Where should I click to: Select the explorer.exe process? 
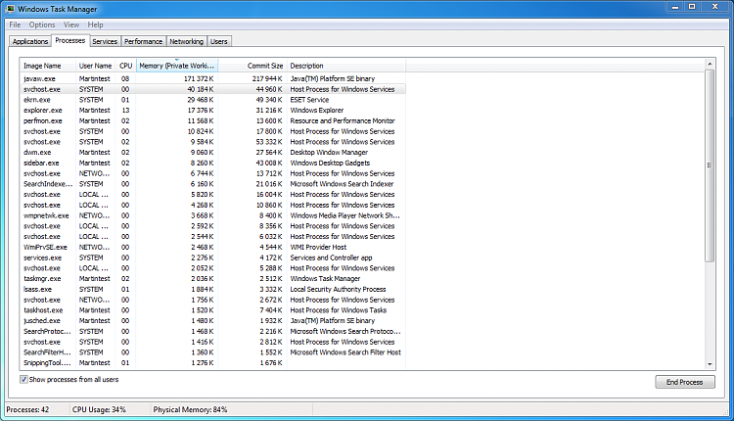pos(213,110)
